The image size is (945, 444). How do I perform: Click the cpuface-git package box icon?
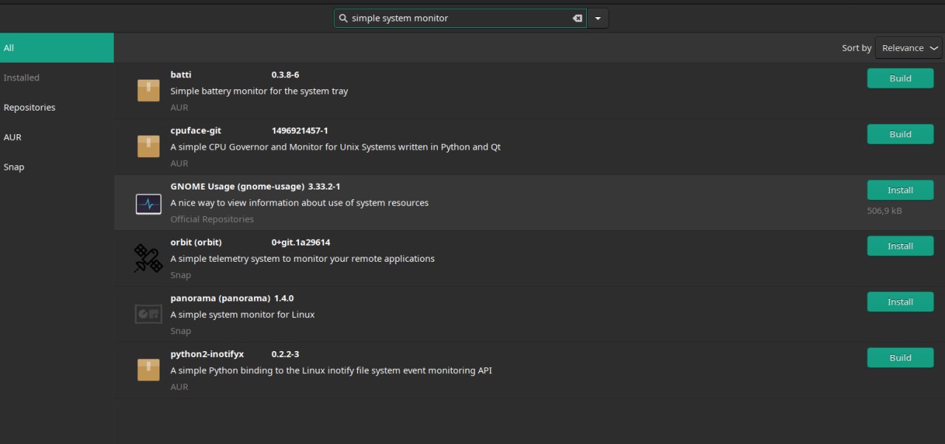148,146
